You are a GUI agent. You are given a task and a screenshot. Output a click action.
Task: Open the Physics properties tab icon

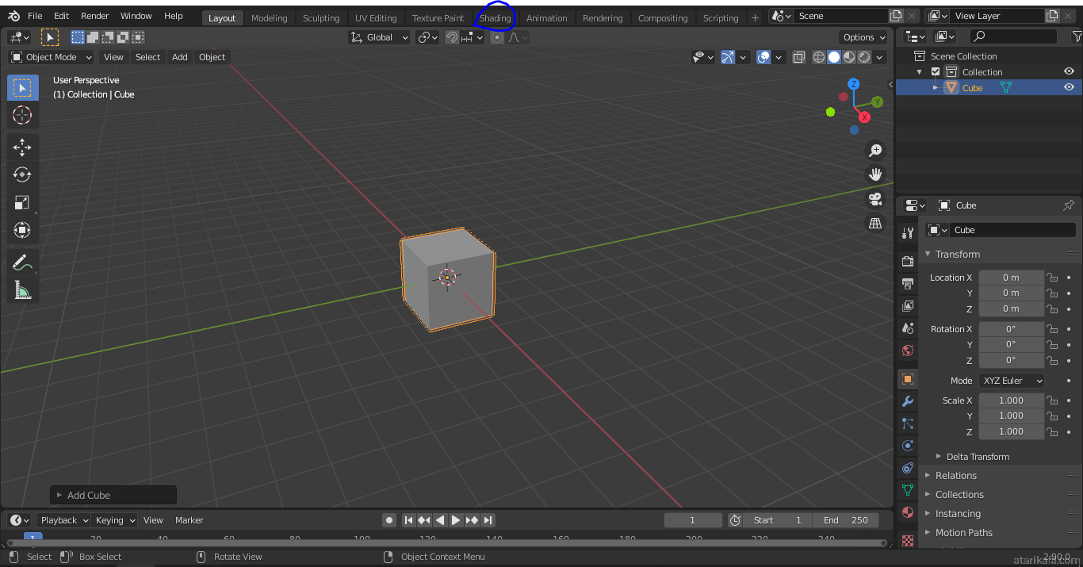click(908, 446)
